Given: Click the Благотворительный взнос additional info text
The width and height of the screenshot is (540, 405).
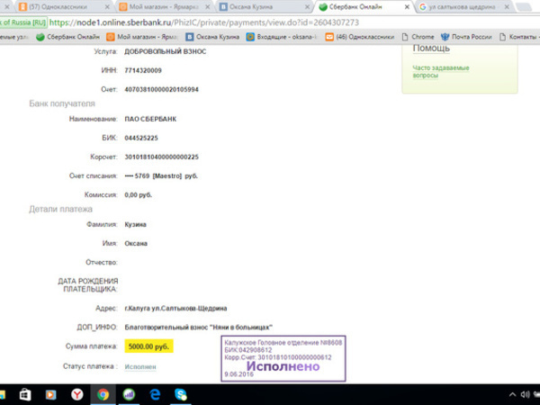Looking at the screenshot, I should (x=199, y=328).
